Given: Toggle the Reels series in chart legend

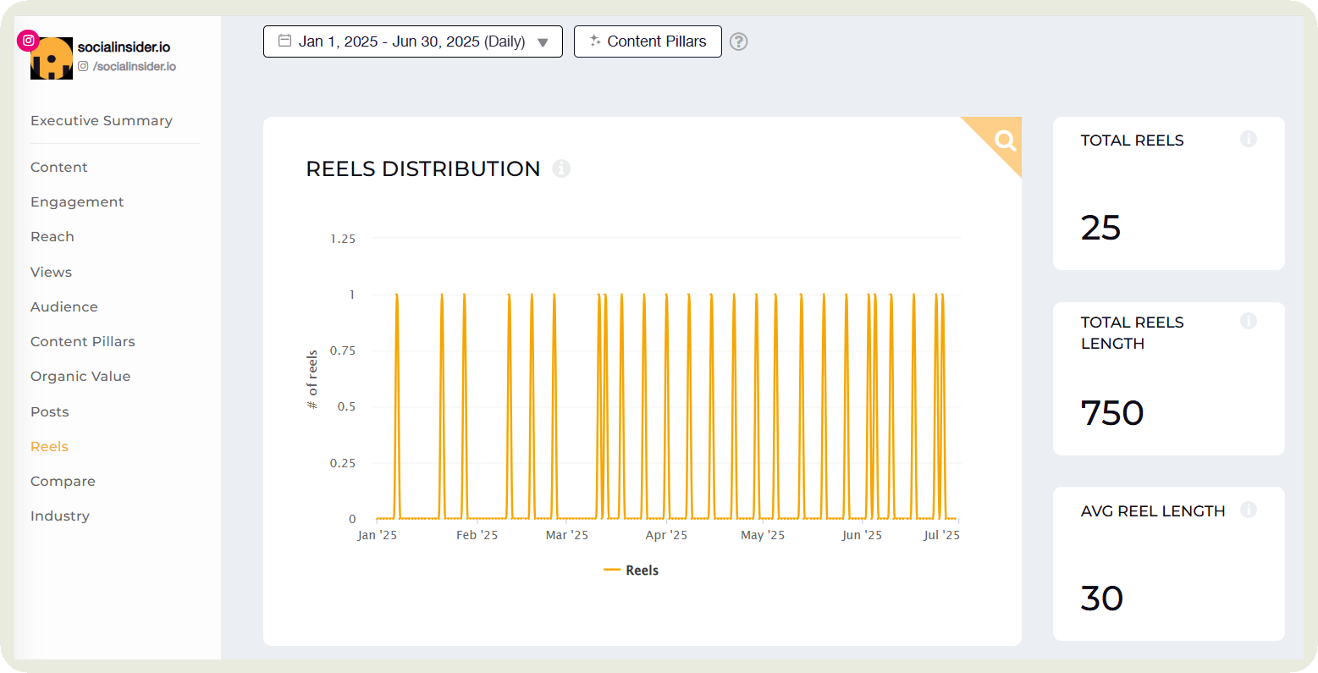Looking at the screenshot, I should [x=631, y=571].
